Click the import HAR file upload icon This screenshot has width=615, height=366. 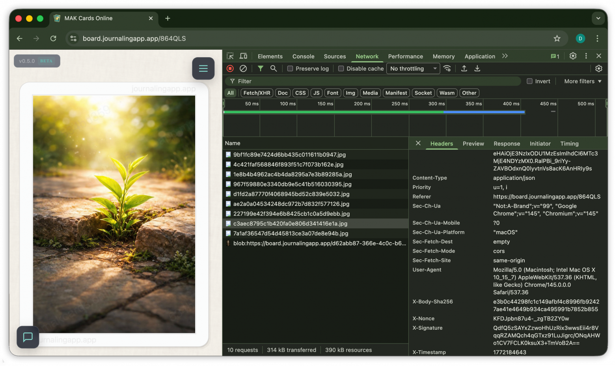464,69
